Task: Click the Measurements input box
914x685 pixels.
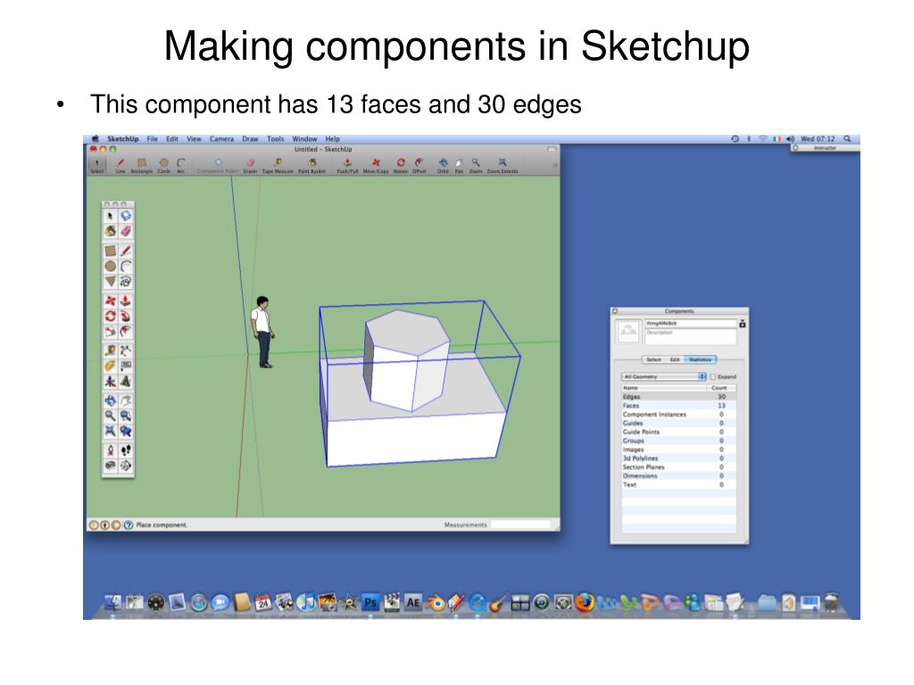Action: [x=520, y=524]
